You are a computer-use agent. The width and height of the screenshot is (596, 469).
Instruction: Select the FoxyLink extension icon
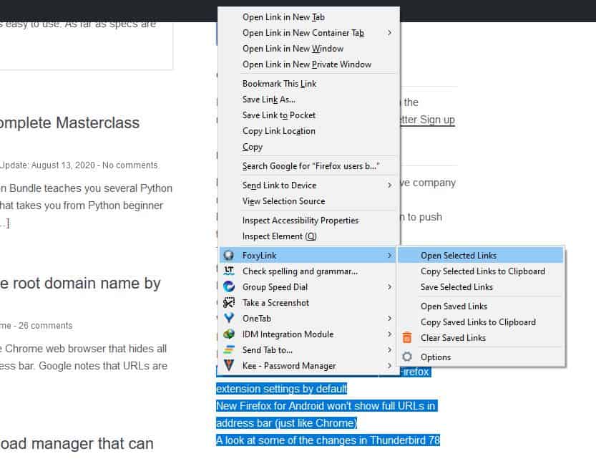coord(228,255)
